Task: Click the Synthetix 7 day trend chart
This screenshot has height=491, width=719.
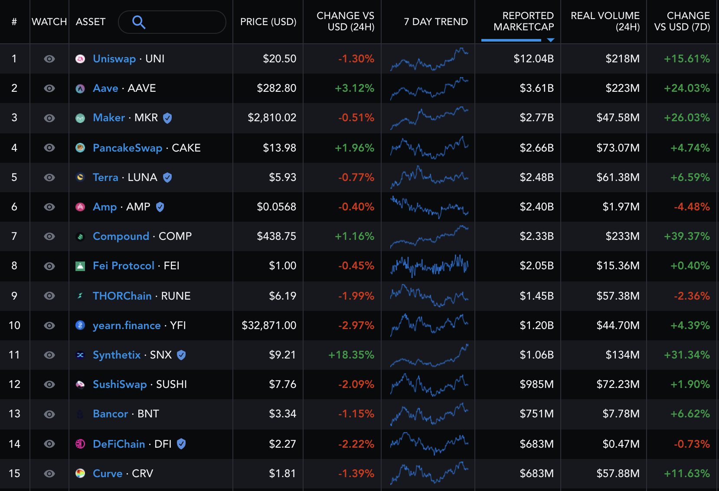Action: coord(429,355)
